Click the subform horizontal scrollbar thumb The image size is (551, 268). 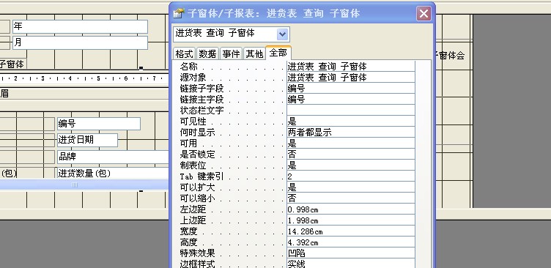[75, 185]
